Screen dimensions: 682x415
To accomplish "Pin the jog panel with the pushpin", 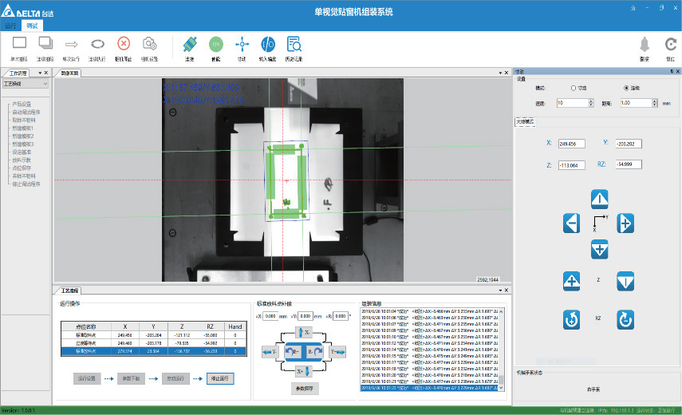I will point(672,71).
